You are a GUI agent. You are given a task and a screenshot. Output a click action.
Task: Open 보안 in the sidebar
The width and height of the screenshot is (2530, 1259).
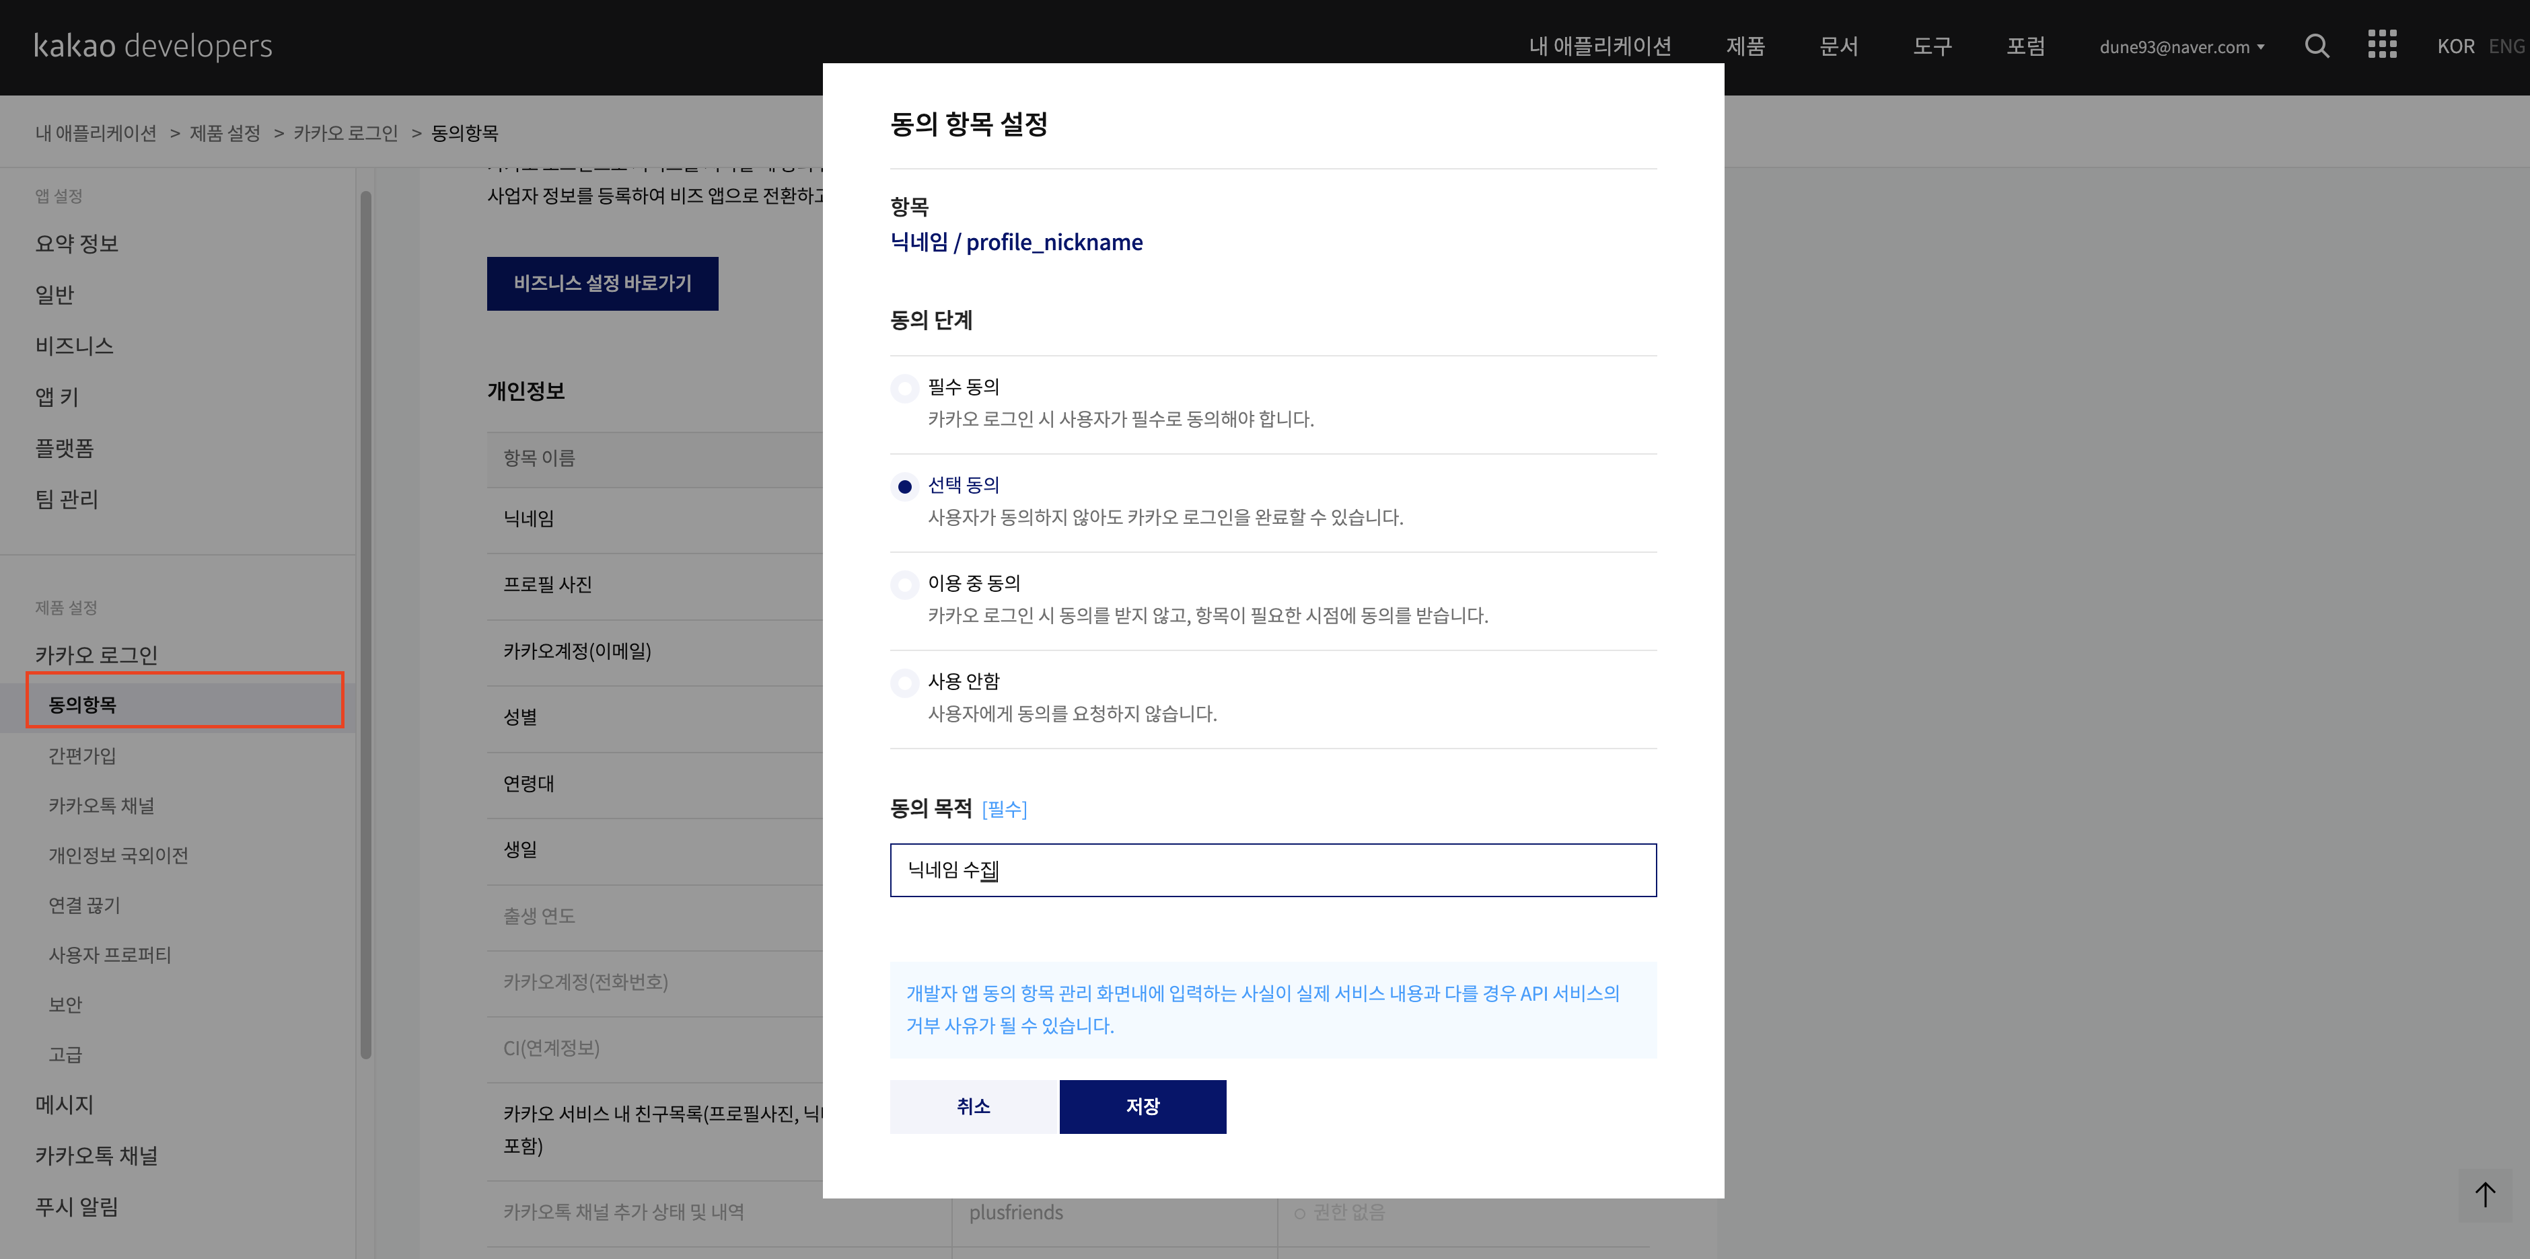pyautogui.click(x=65, y=1005)
